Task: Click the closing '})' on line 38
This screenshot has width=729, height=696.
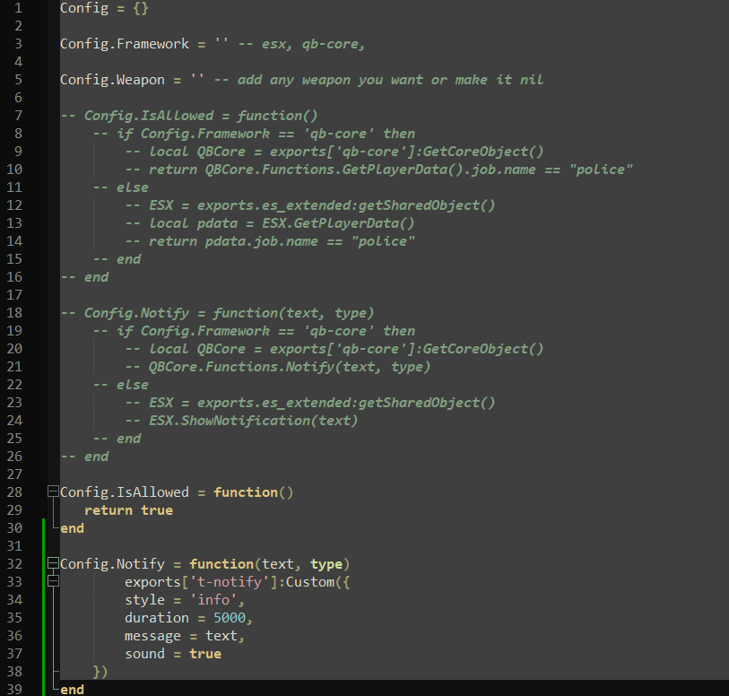Action: pyautogui.click(x=100, y=672)
